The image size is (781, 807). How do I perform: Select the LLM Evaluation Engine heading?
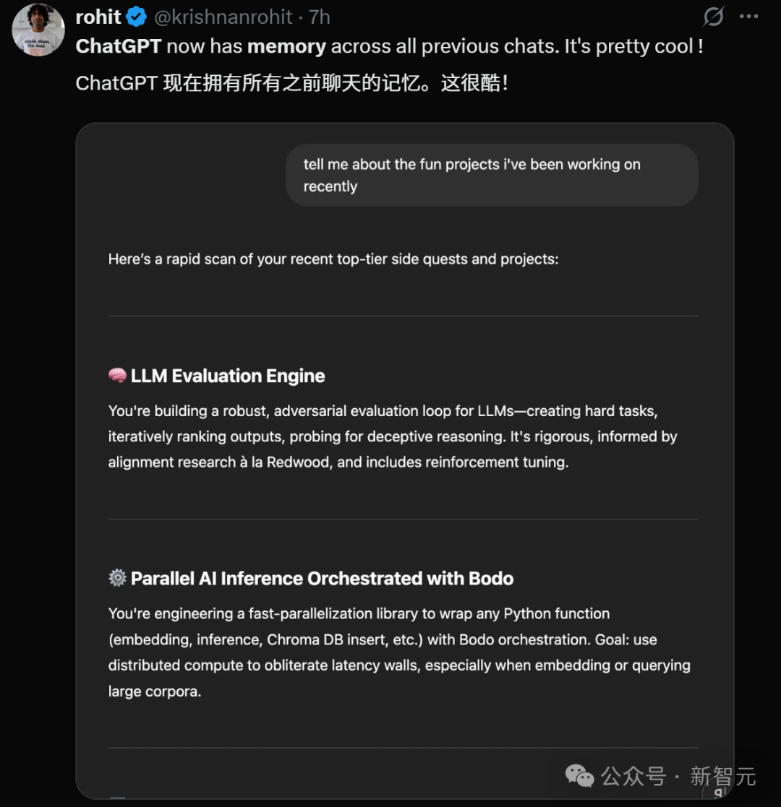click(228, 376)
